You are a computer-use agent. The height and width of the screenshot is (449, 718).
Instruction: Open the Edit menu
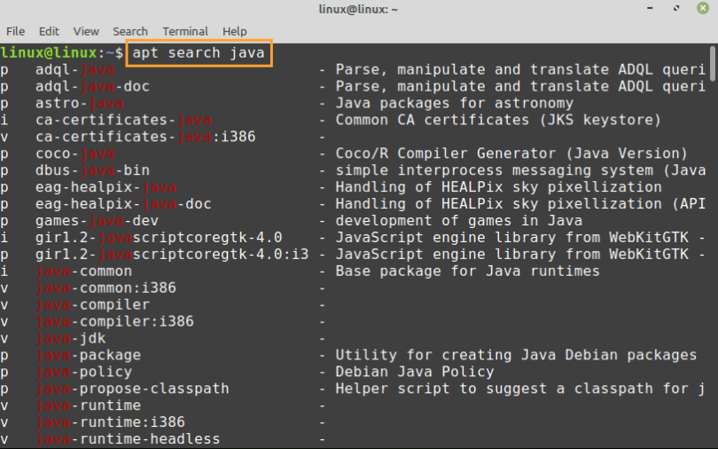50,31
